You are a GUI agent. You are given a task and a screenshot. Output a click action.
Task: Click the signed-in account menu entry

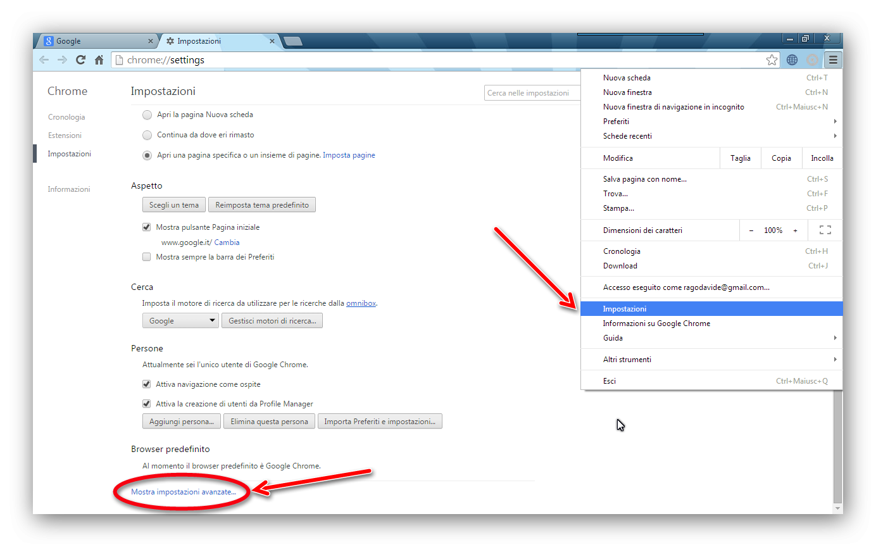[x=711, y=287]
